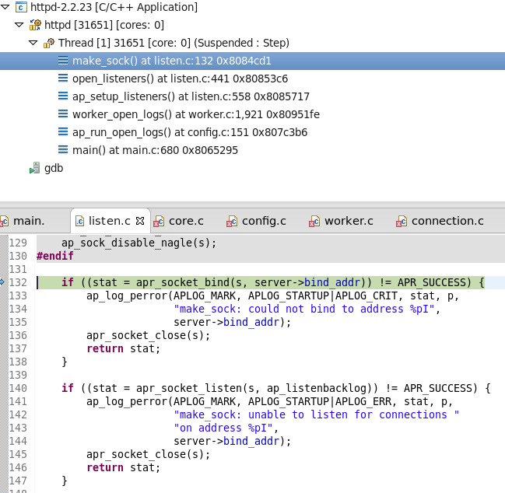The image size is (505, 493).
Task: Click the instruction pointer marker at line 132
Action: pos(3,282)
